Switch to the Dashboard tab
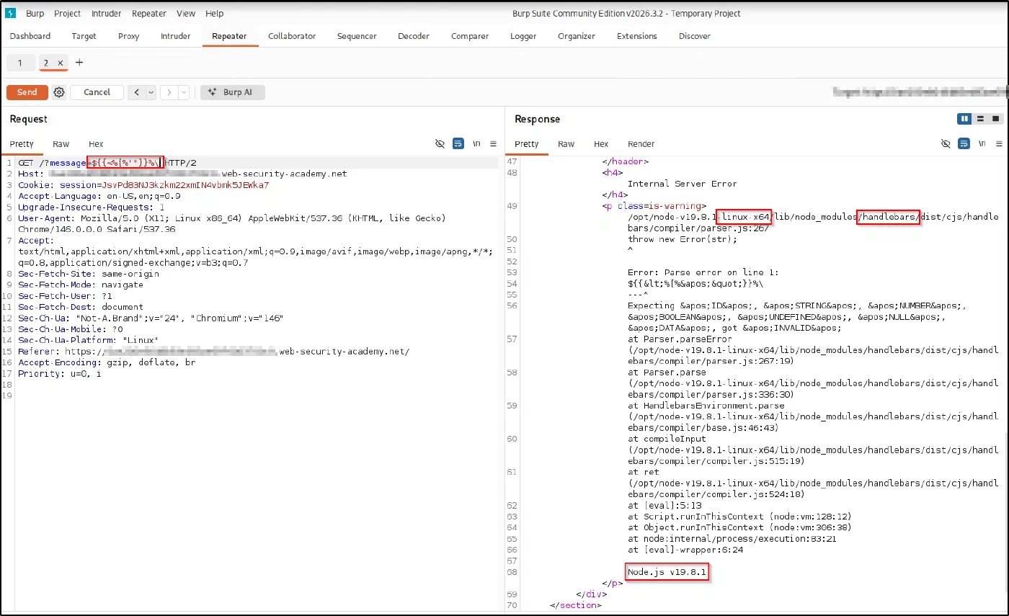Viewport: 1009px width, 616px height. 30,36
